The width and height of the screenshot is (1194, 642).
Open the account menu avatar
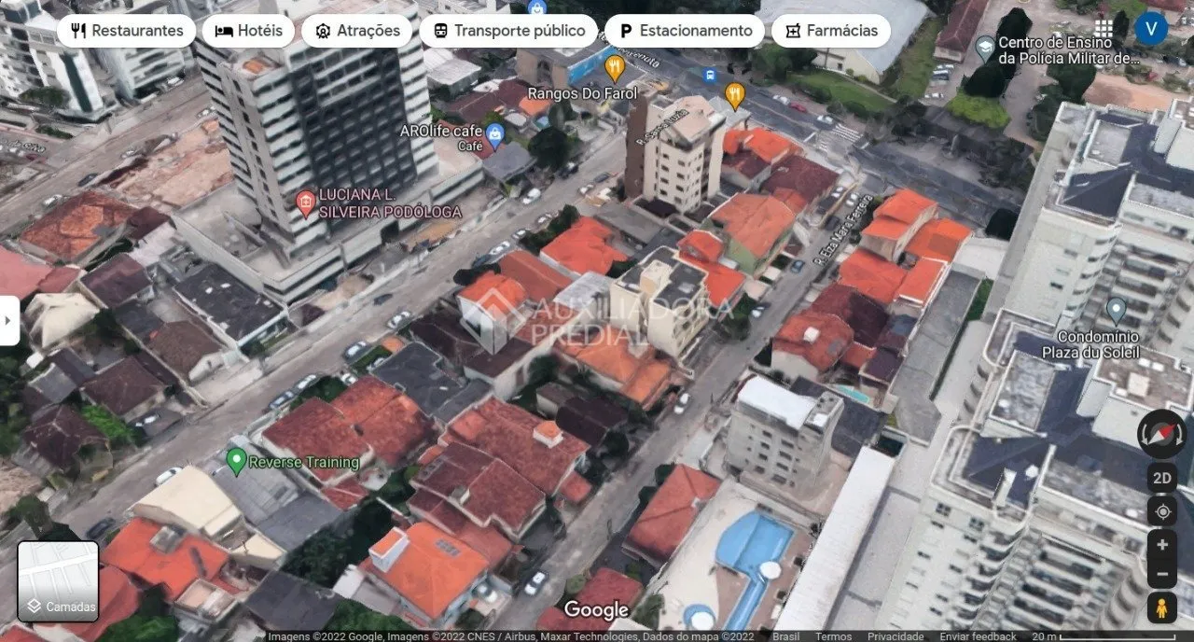(x=1153, y=26)
